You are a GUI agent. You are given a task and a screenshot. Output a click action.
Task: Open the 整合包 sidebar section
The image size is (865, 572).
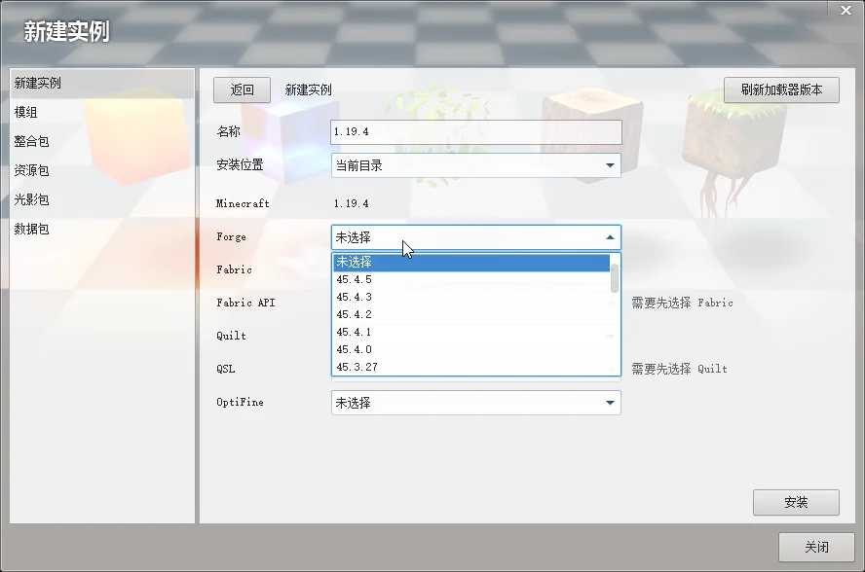click(102, 142)
